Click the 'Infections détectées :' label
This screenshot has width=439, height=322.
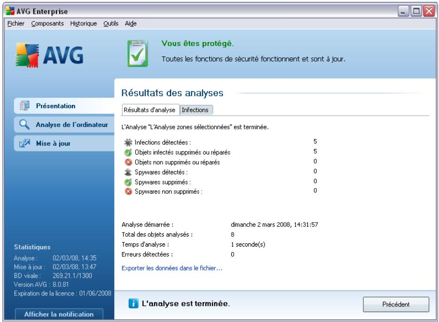pyautogui.click(x=163, y=142)
